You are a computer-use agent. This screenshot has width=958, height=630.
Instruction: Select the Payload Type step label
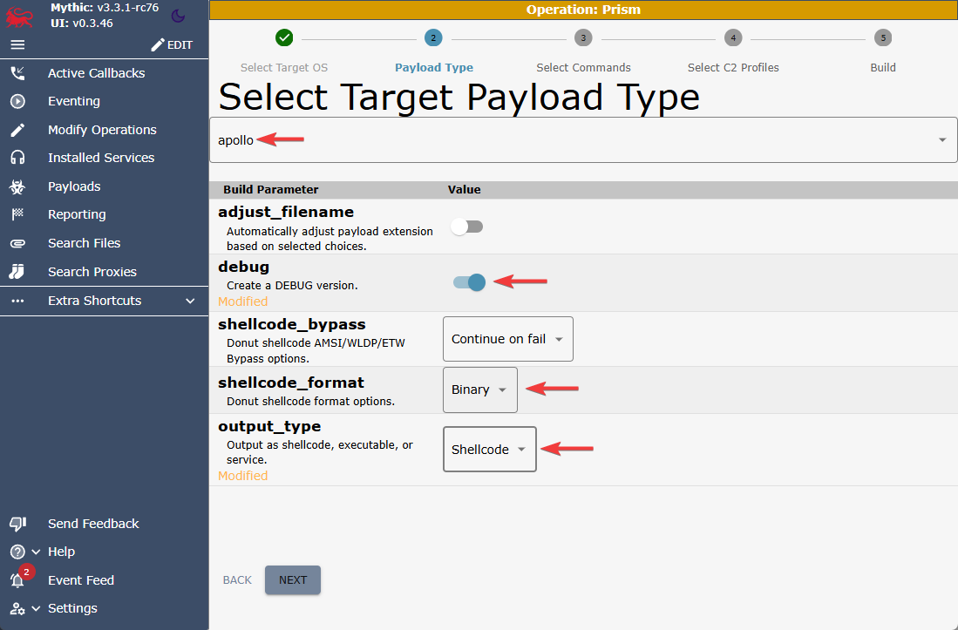click(x=434, y=68)
